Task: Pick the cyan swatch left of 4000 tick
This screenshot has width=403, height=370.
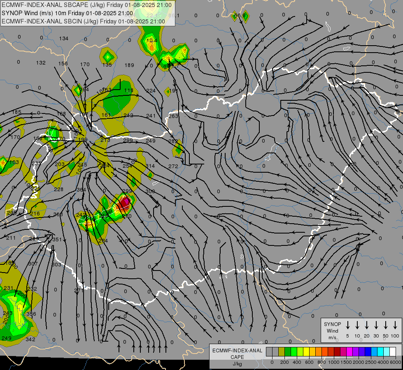Action: (x=381, y=351)
